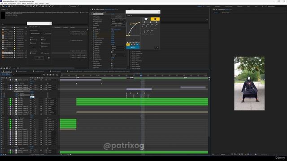
Task: Click the playhead current-time indicator in timeline ruler
Action: coord(141,76)
